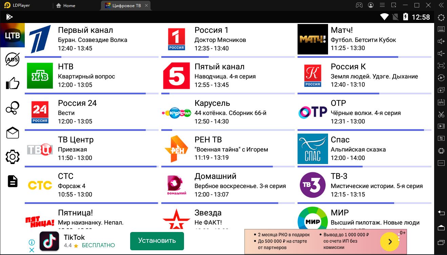Viewport: 447px width, 255px height.
Task: Open LDPlayer account icon
Action: [371, 5]
